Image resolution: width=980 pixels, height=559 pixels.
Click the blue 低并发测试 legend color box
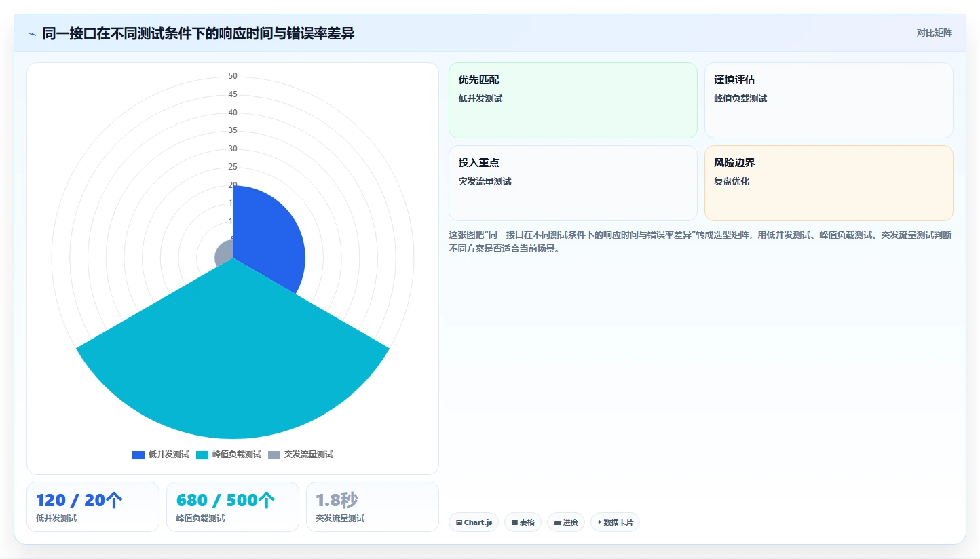click(138, 455)
